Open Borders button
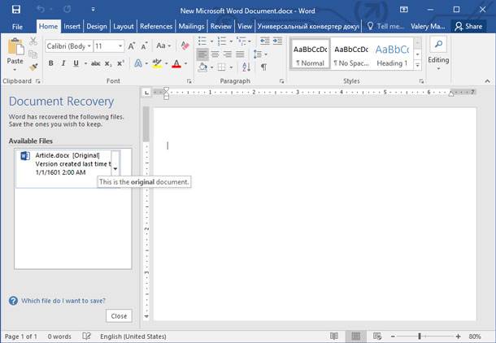The height and width of the screenshot is (343, 496). (x=222, y=67)
